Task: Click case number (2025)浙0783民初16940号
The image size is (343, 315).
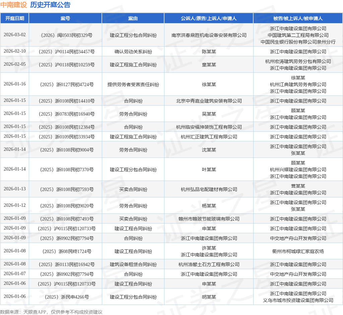Action: click(67, 114)
